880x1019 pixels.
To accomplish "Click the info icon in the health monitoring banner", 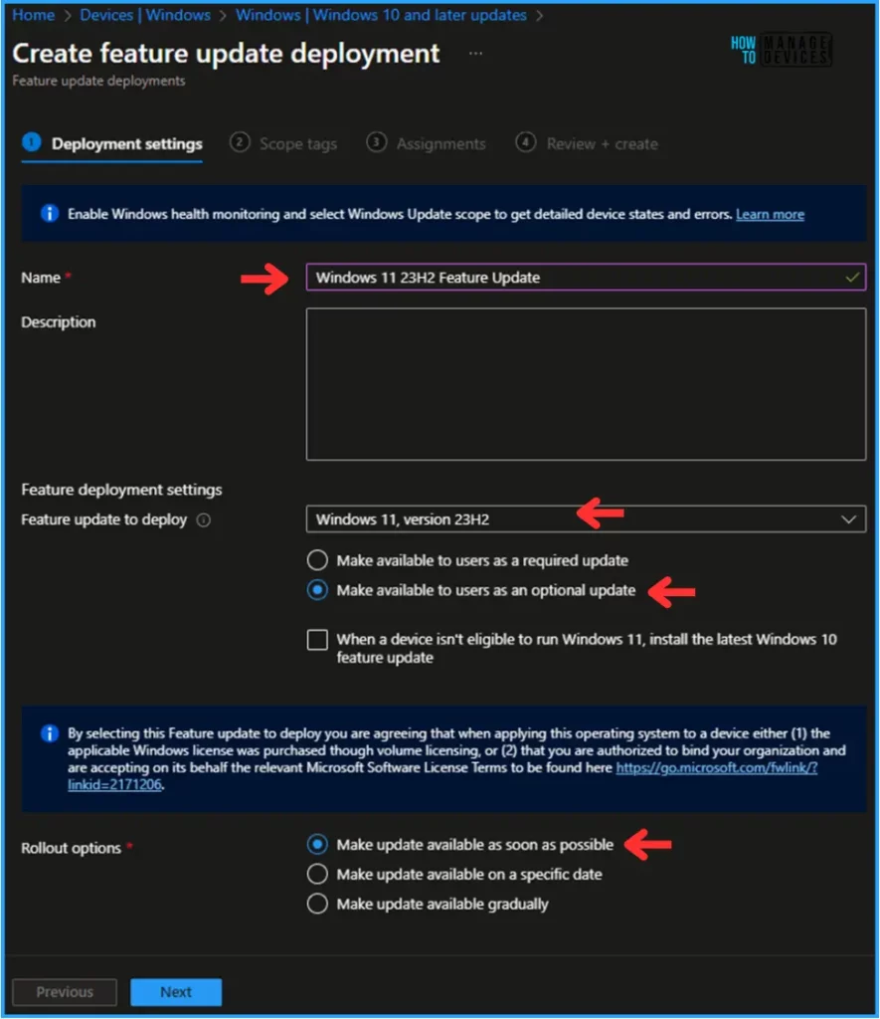I will 50,214.
